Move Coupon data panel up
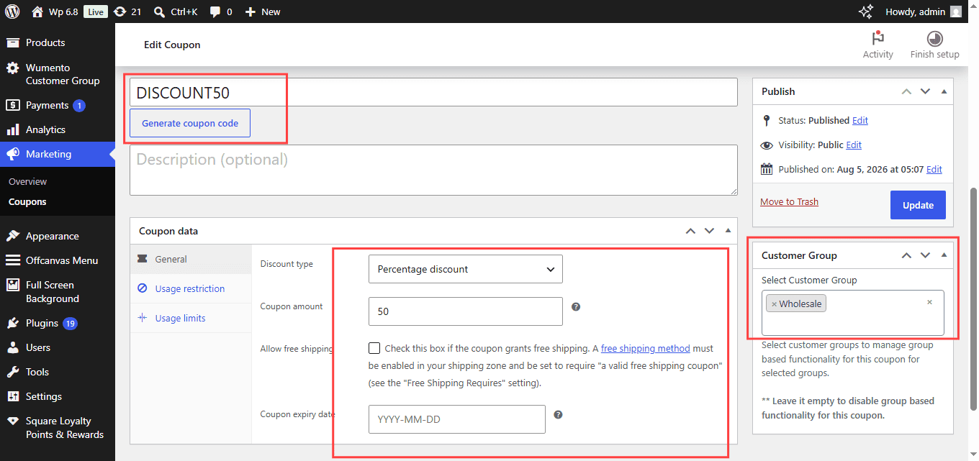 690,231
